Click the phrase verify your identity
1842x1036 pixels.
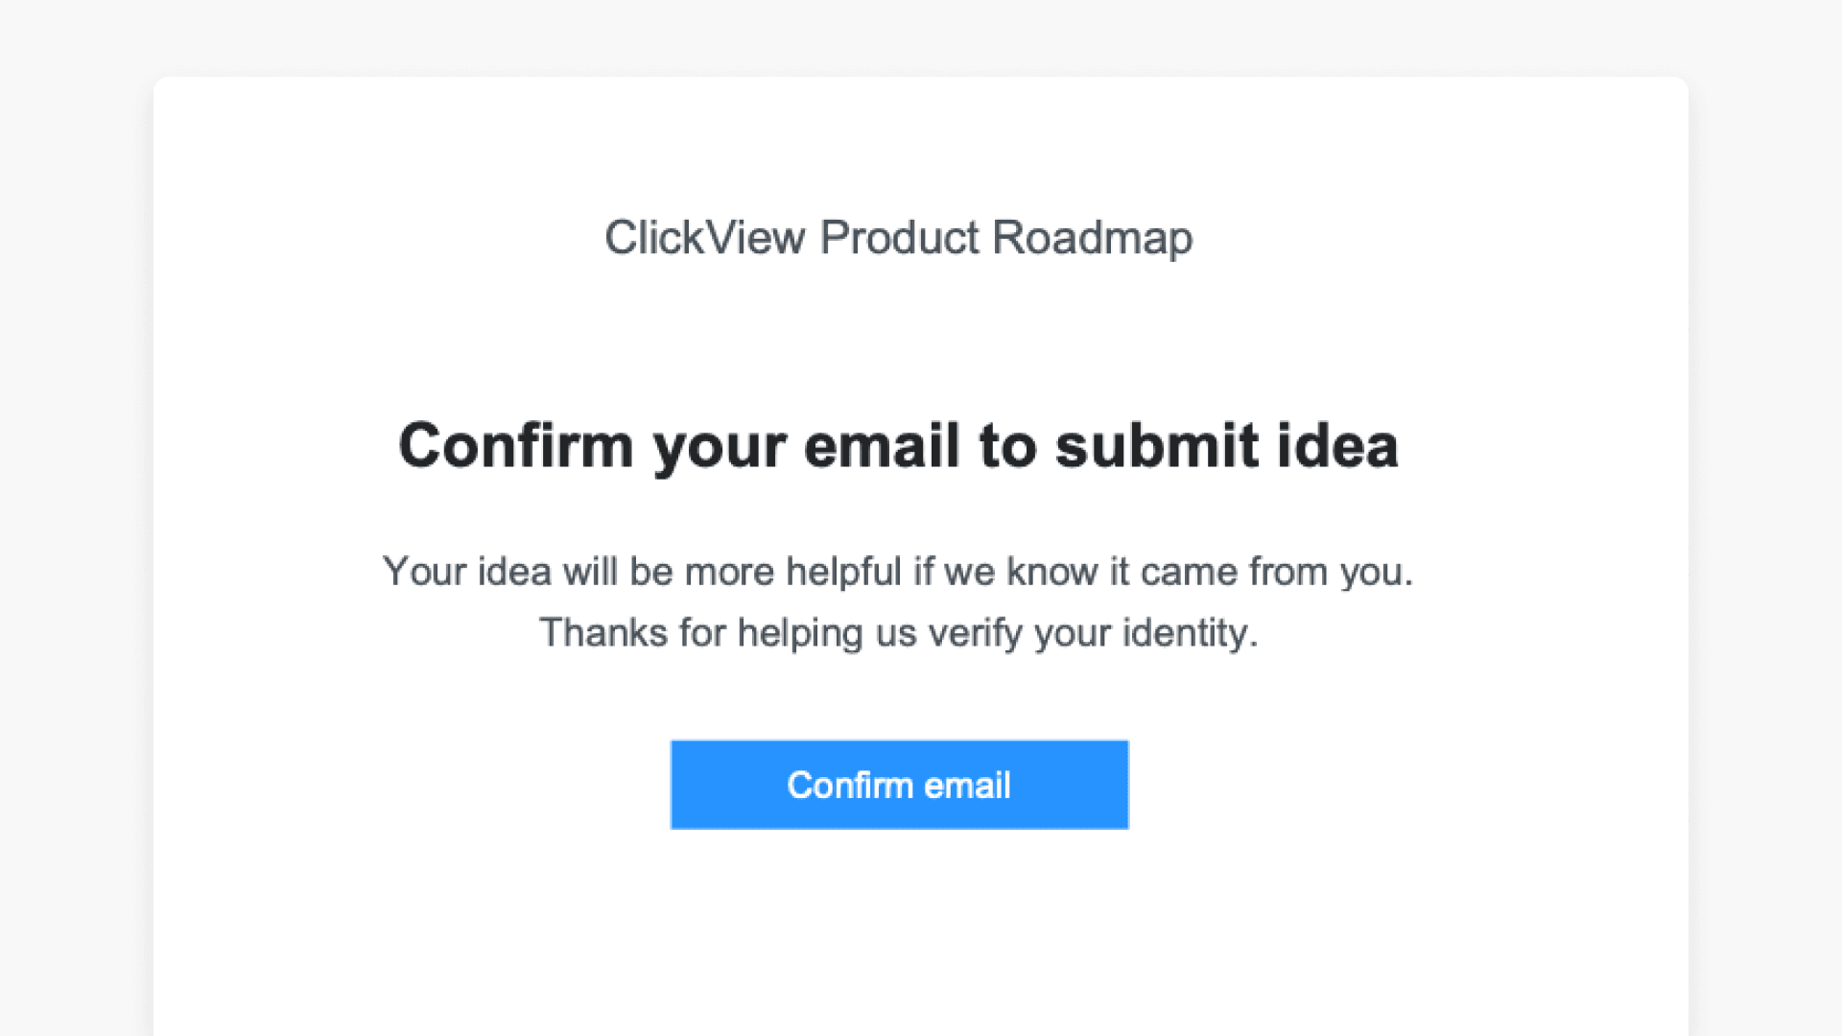coord(1094,632)
